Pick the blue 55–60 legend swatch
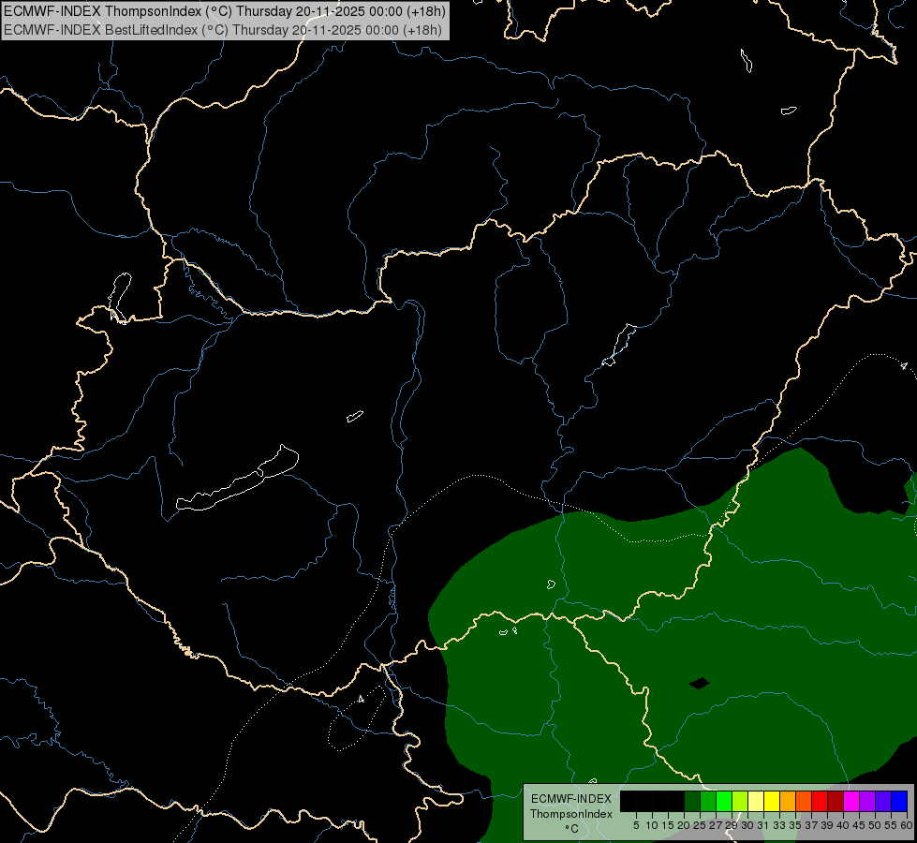 (899, 801)
